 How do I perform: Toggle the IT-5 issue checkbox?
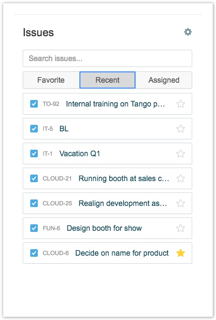pyautogui.click(x=34, y=129)
